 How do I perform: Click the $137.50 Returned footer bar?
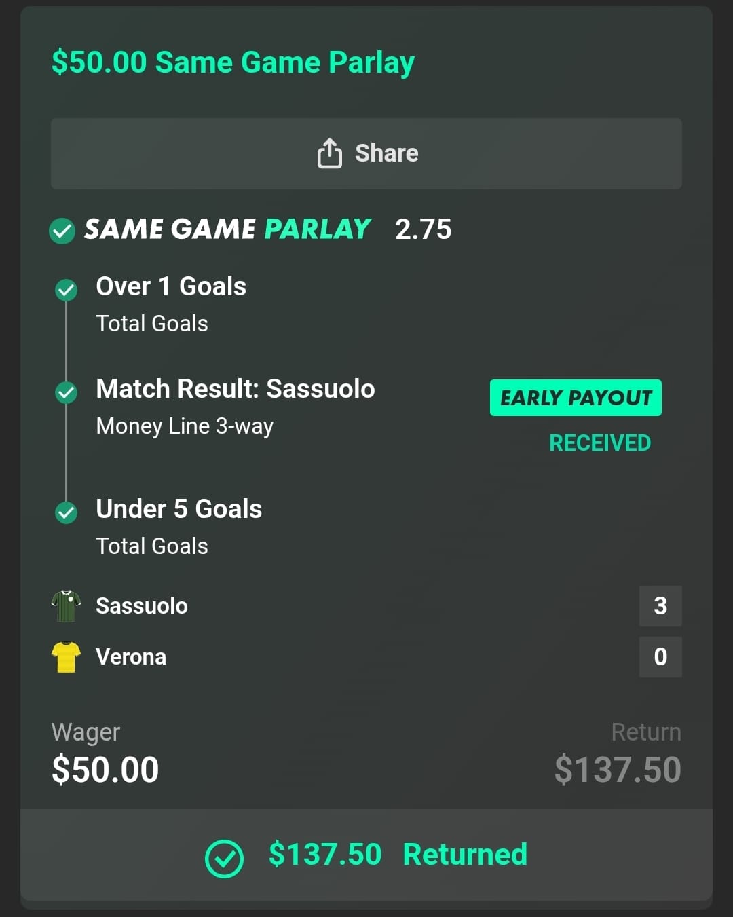366,855
